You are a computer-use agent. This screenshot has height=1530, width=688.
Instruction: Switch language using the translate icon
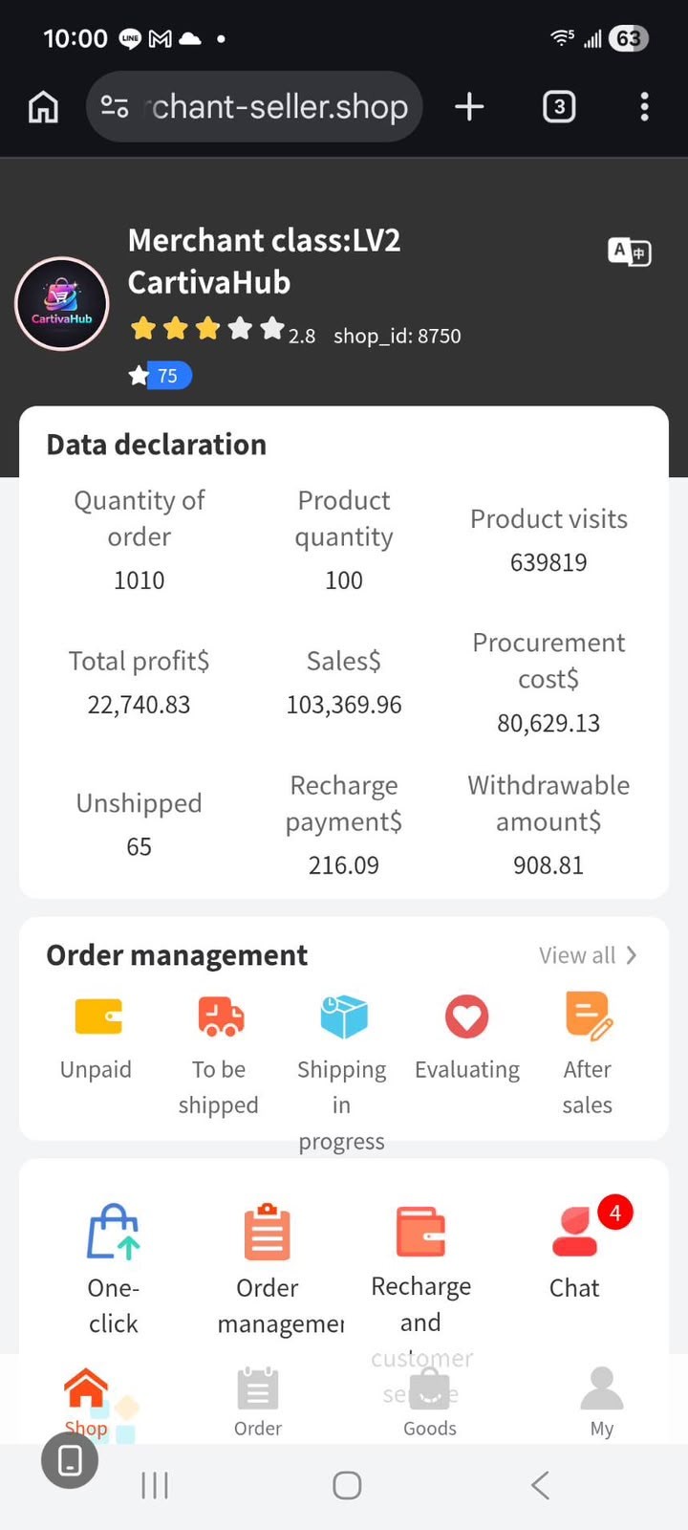point(630,252)
